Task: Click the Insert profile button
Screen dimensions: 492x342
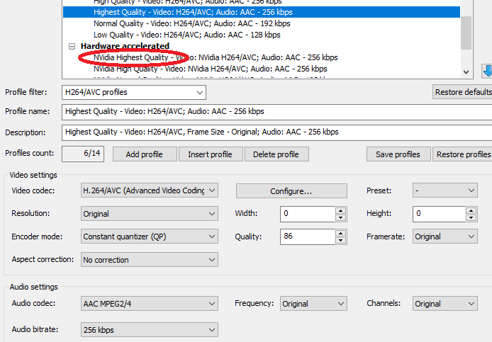Action: 210,154
